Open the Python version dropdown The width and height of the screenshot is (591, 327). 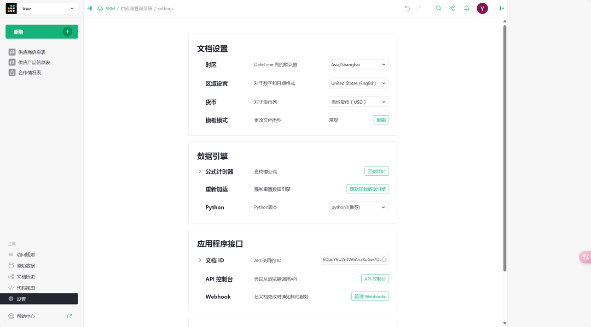click(358, 207)
